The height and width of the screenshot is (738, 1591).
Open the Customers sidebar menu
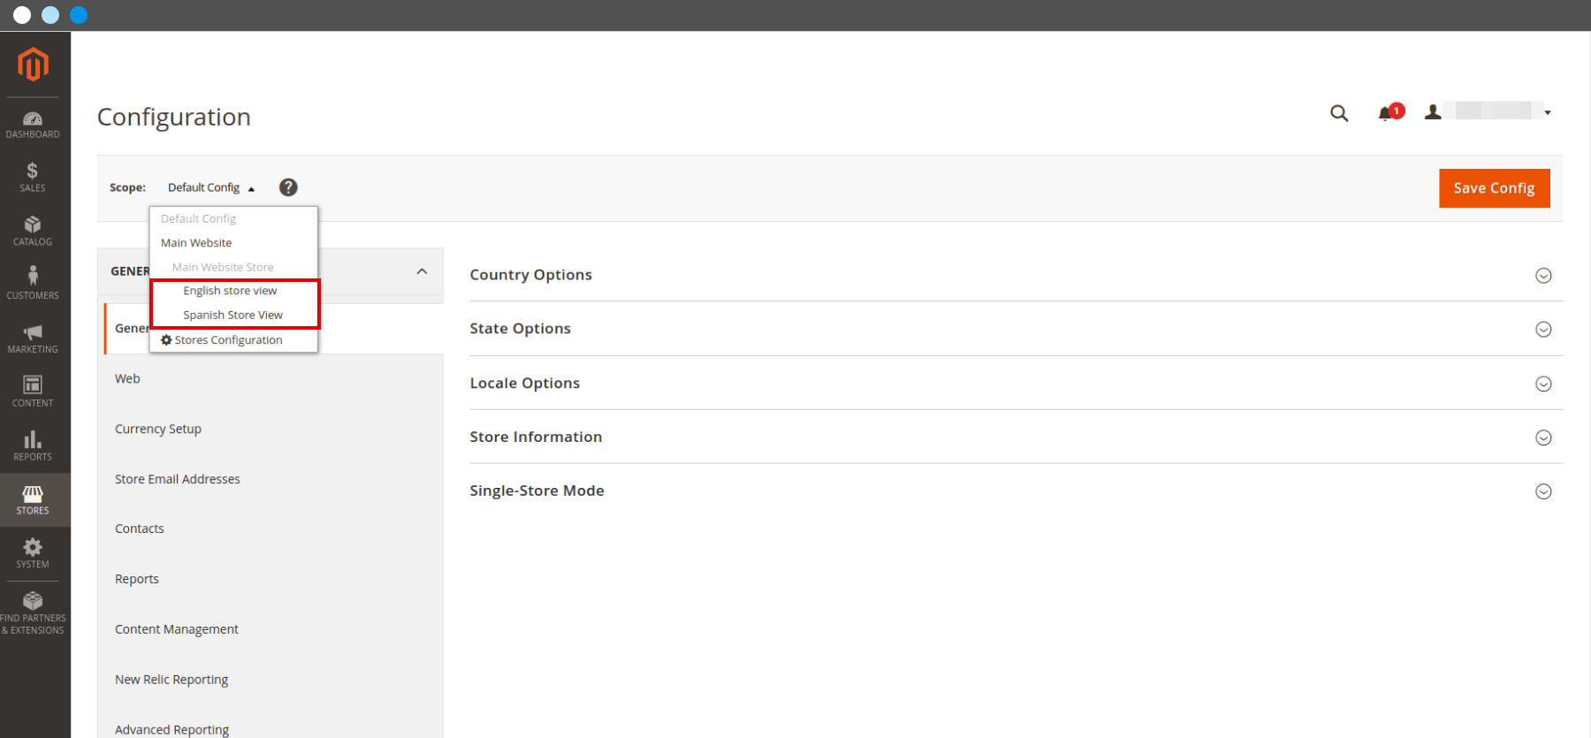coord(33,285)
